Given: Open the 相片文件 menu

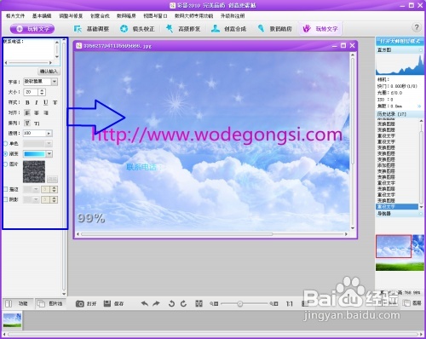Looking at the screenshot, I should pos(15,16).
